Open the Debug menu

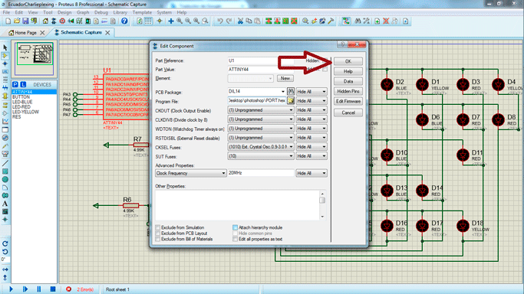pos(101,12)
